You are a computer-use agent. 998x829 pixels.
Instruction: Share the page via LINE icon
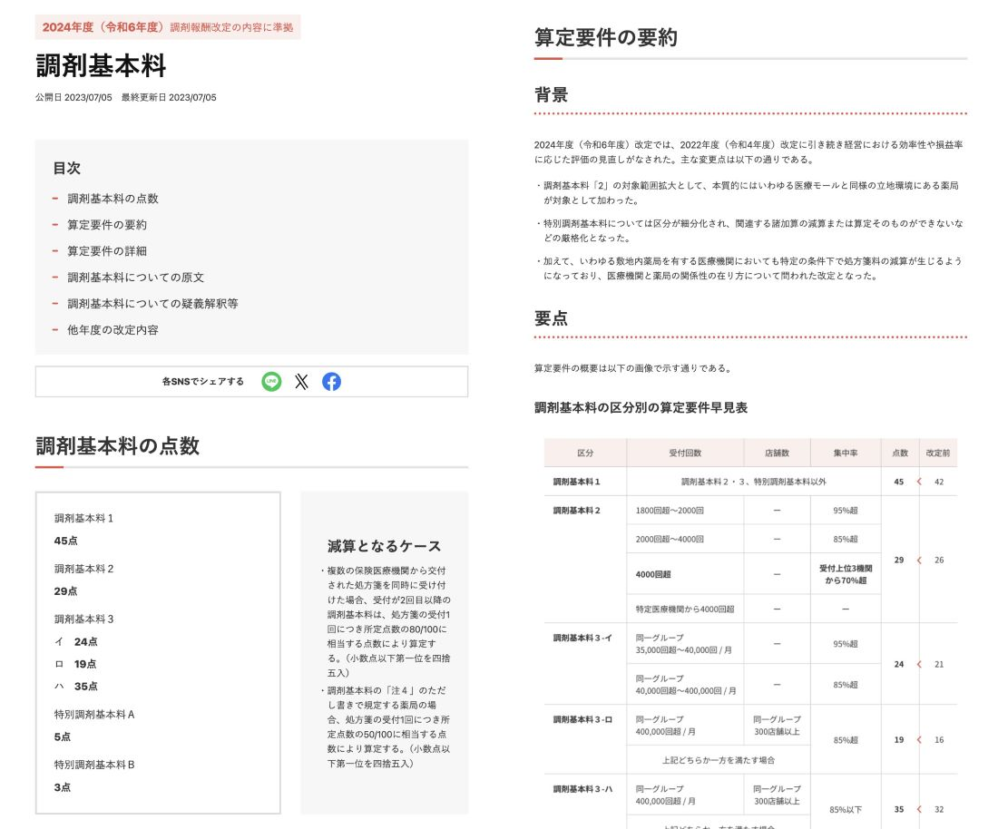pyautogui.click(x=272, y=381)
